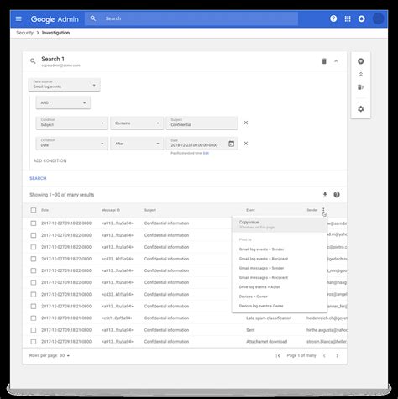This screenshot has height=399, width=398.
Task: Go to the next results page
Action: (337, 355)
